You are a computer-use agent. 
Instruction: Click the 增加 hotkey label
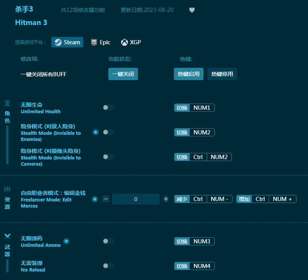pyautogui.click(x=244, y=199)
